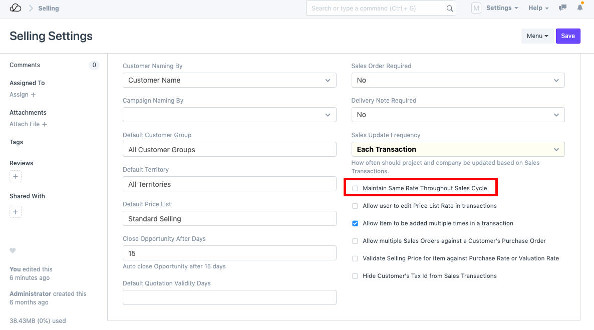Click the plus icon under Reviews
Screen dimensions: 594x330
(16, 177)
